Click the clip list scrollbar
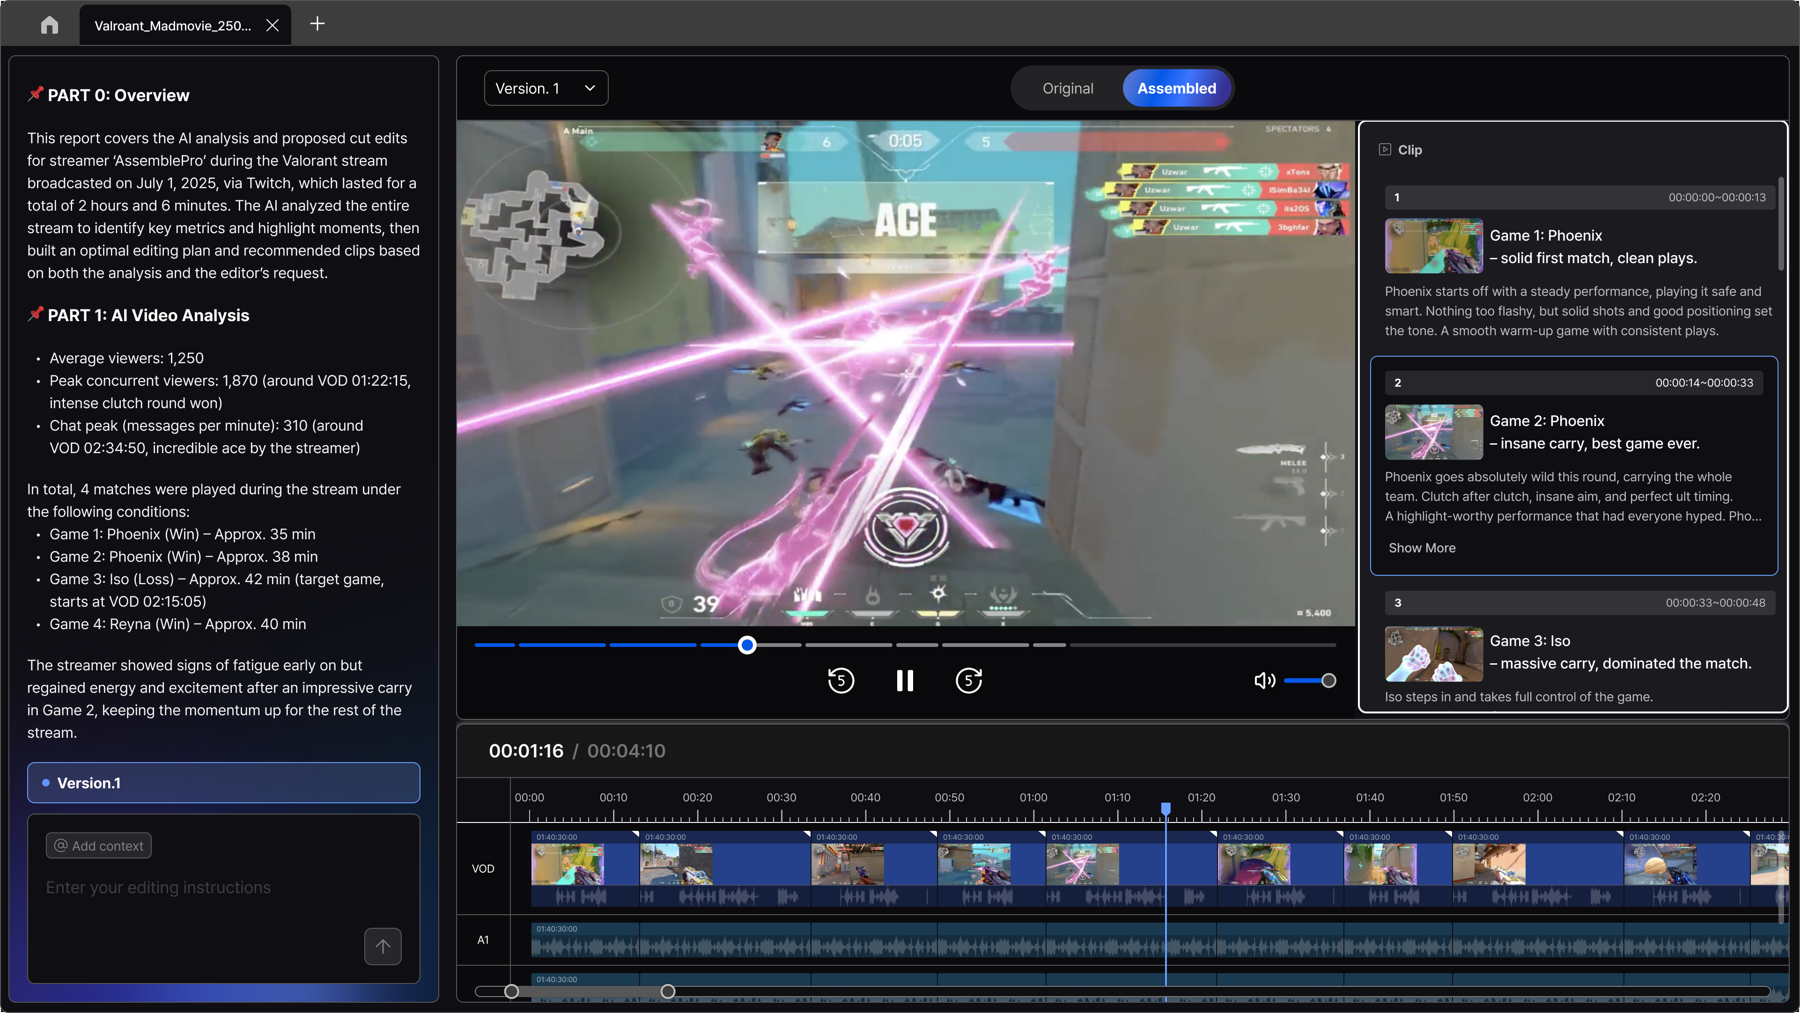 pyautogui.click(x=1781, y=224)
